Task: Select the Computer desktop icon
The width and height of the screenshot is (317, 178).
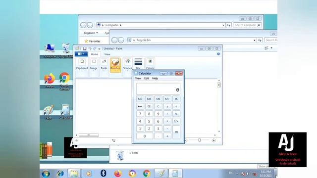Action: pos(50,51)
